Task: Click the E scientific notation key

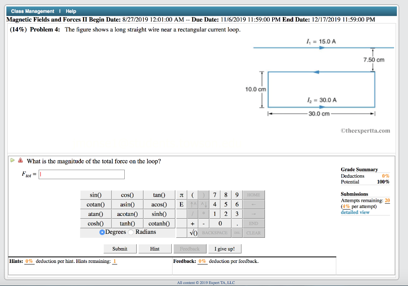Action: 182,204
